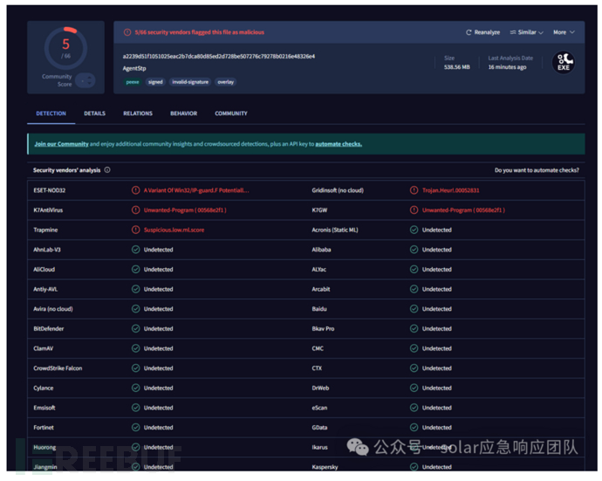602x481 pixels.
Task: Switch to the BEHAVIOR tab
Action: tap(183, 113)
